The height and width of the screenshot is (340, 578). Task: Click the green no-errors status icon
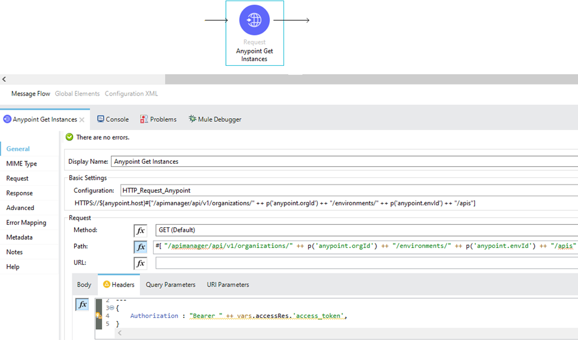tap(69, 137)
